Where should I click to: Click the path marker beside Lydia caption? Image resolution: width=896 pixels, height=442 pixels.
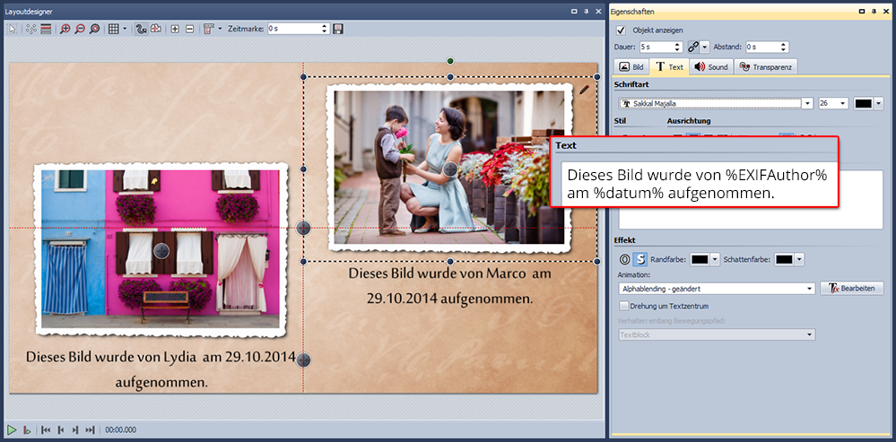tap(304, 360)
